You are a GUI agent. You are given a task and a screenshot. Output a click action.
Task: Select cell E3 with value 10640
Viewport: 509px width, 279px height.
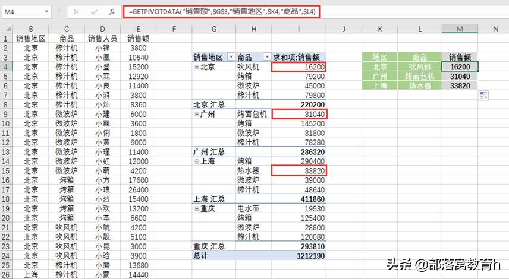139,58
